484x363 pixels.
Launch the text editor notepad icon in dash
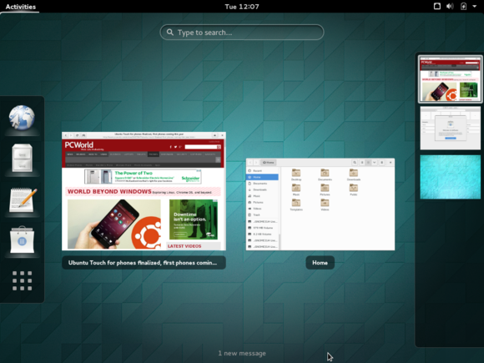pos(23,200)
